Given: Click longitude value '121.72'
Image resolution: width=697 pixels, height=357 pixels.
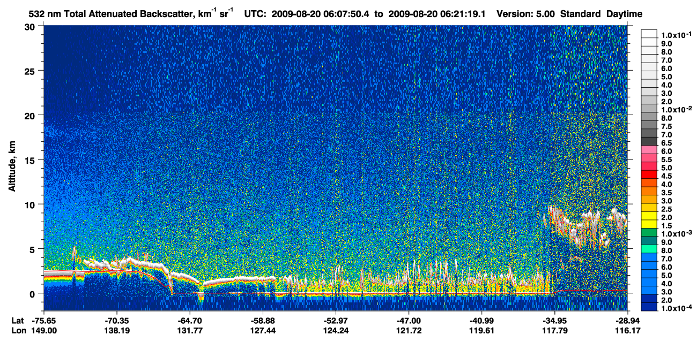Looking at the screenshot, I should 409,330.
